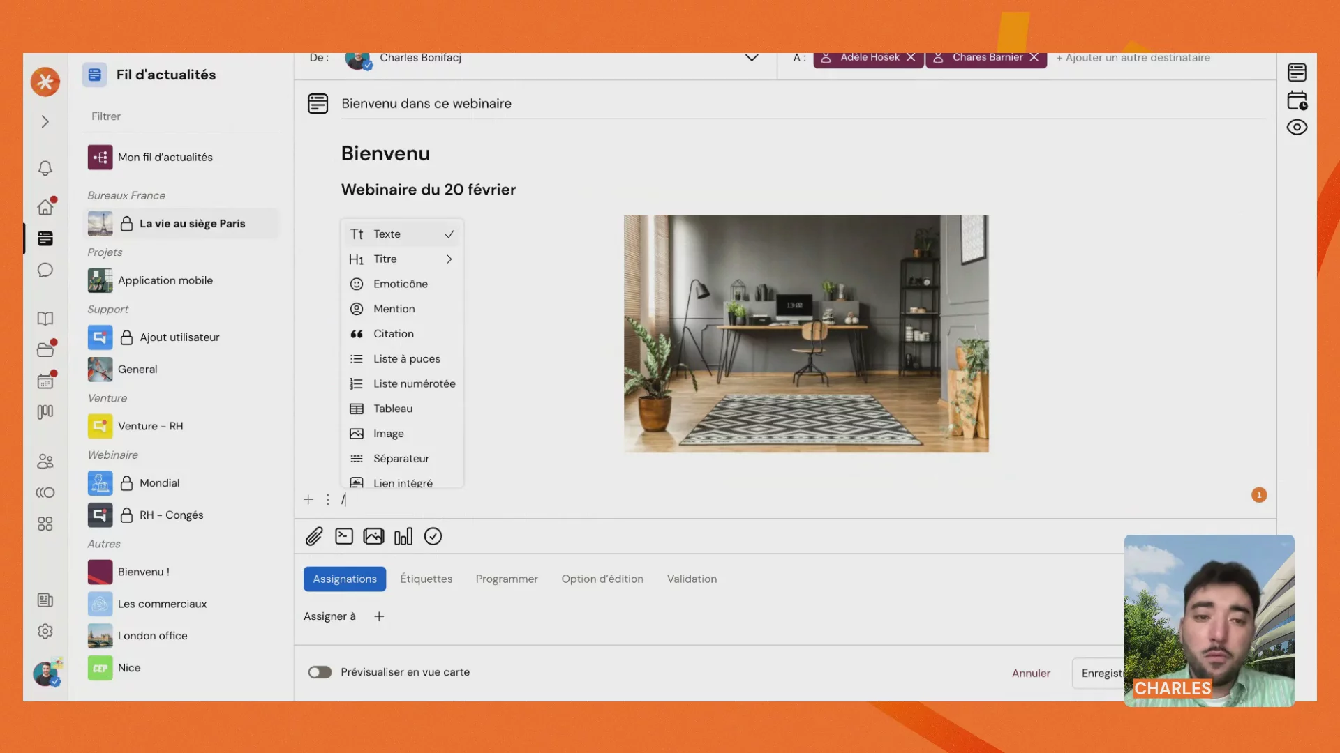Expand Titre submenu

pos(402,259)
